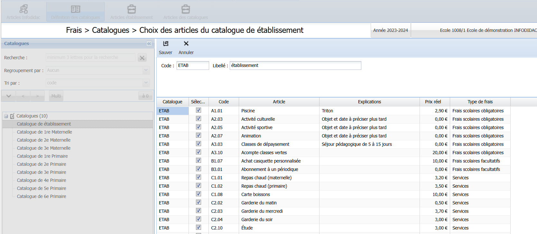This screenshot has width=537, height=234.
Task: Click the Annuler cancel X icon
Action: pyautogui.click(x=186, y=43)
